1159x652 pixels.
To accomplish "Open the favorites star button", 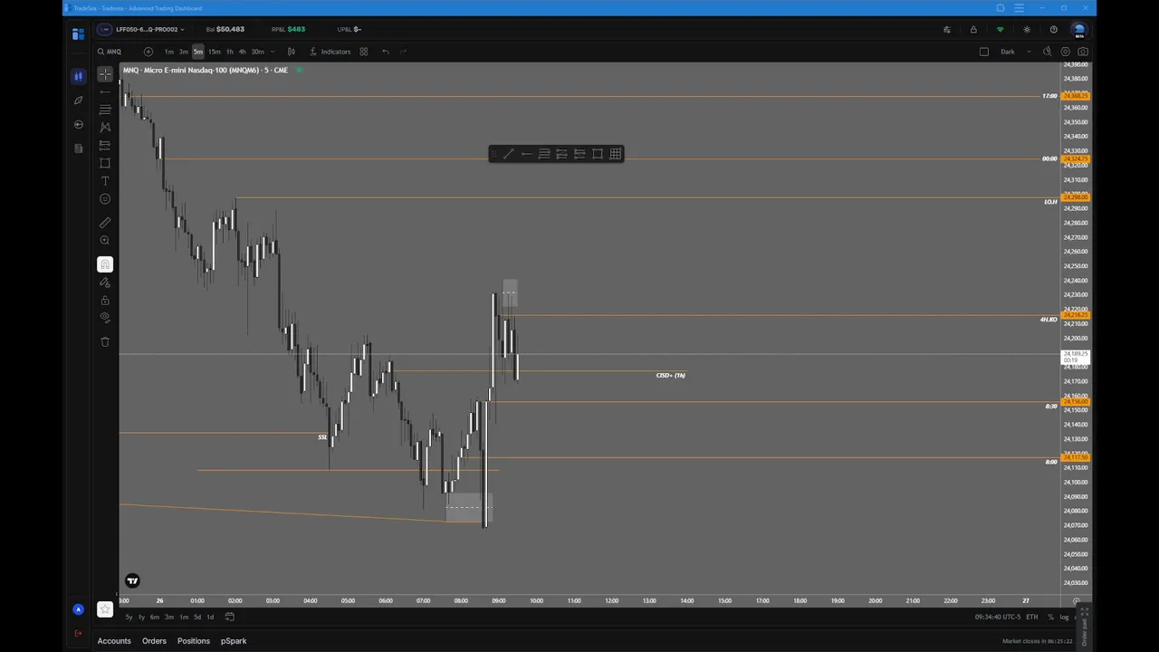I will (105, 609).
